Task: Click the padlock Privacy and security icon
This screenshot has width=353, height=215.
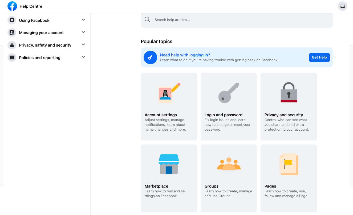Action: tap(289, 92)
